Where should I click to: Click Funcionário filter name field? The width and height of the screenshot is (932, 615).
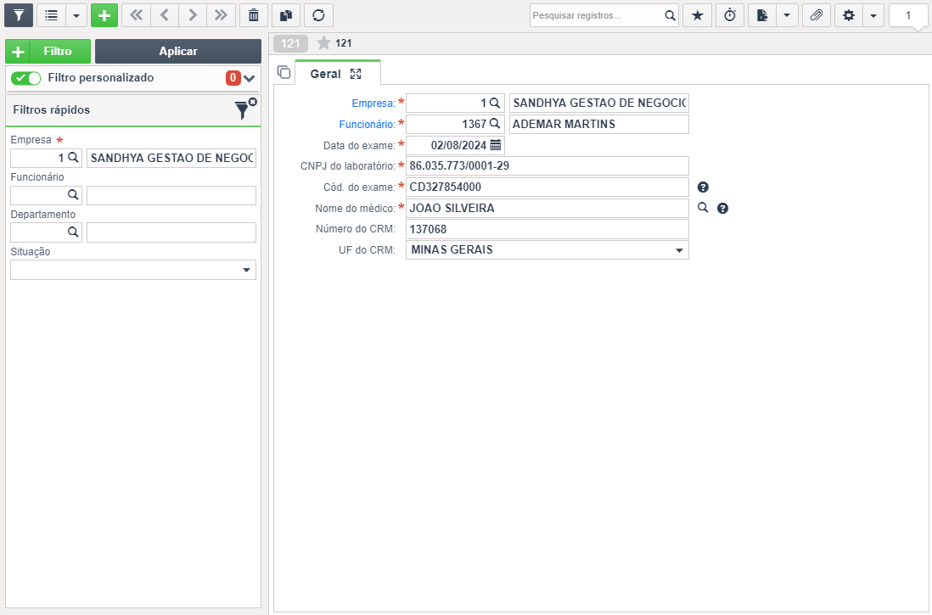point(171,195)
